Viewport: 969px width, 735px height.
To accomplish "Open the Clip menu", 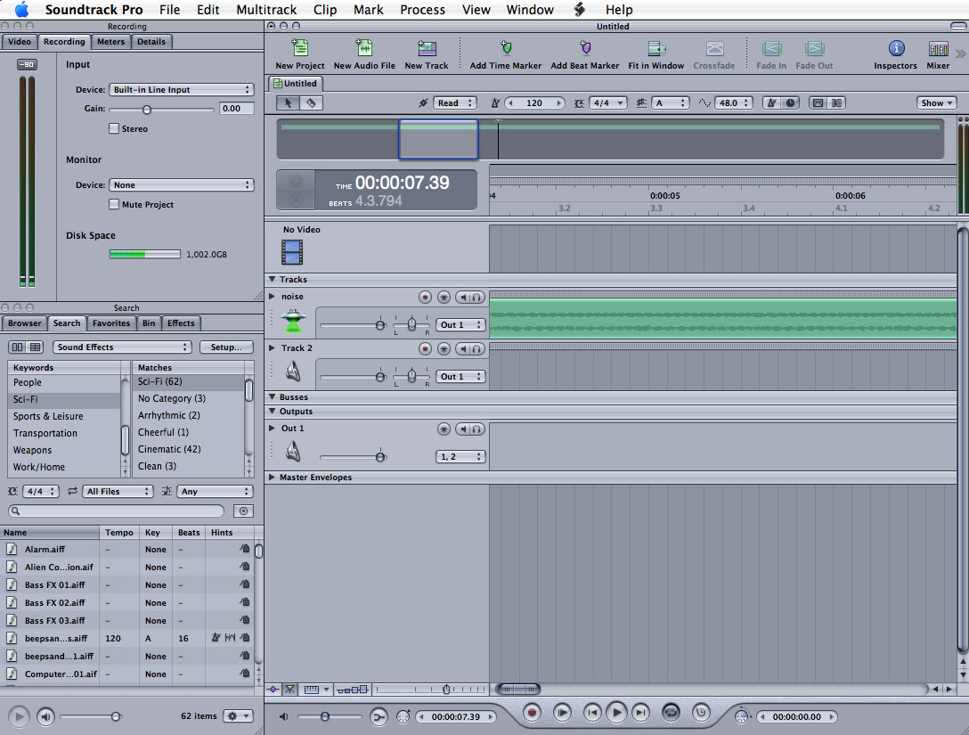I will [x=325, y=9].
